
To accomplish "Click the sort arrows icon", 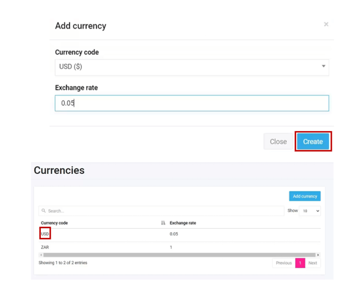I will [163, 223].
